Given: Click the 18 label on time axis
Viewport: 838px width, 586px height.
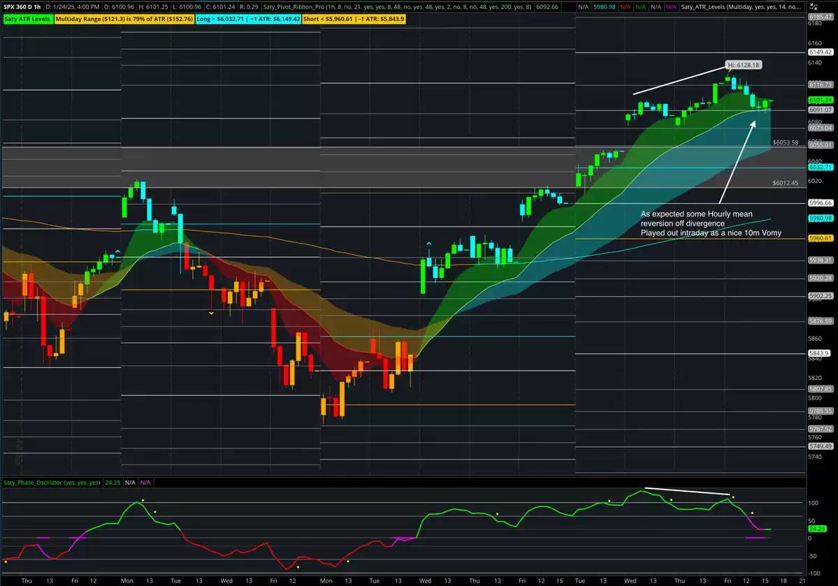Looking at the screenshot, I should 783,580.
